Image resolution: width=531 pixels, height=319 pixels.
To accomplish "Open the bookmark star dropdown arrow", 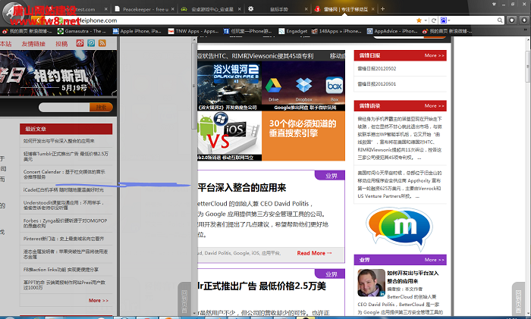I will point(426,20).
